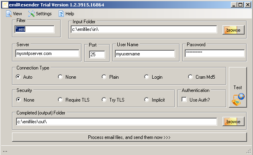
Task: Close the emlResender window
Action: [248, 5]
